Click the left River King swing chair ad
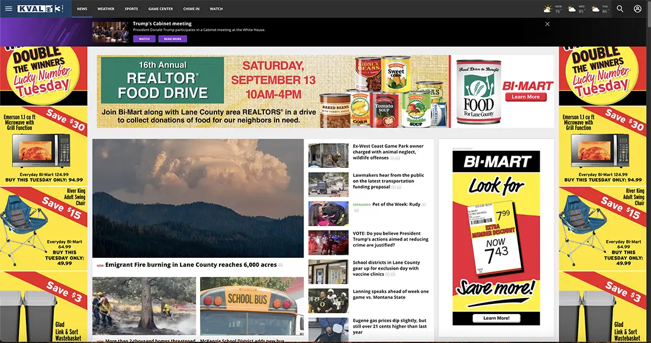Viewport: 651px width, 343px height. pyautogui.click(x=44, y=228)
